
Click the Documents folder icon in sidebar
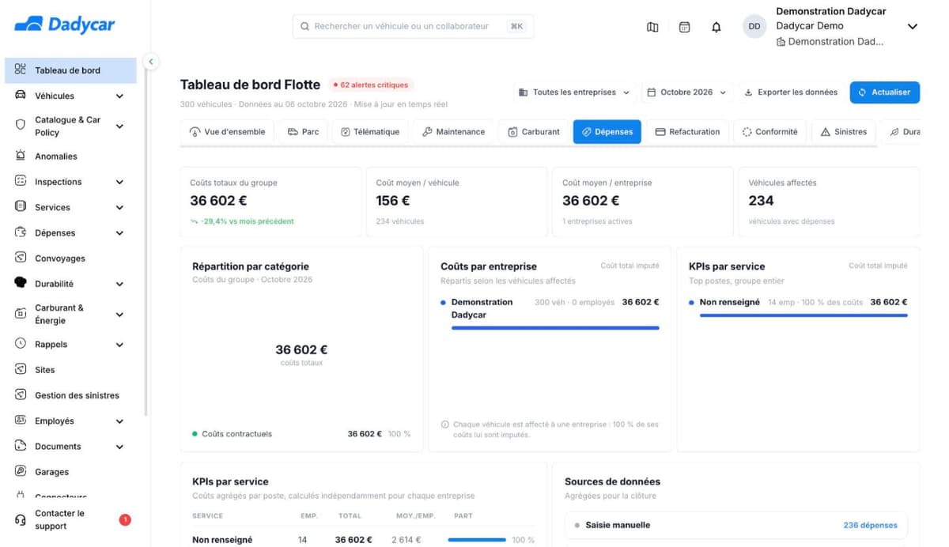[x=21, y=446]
